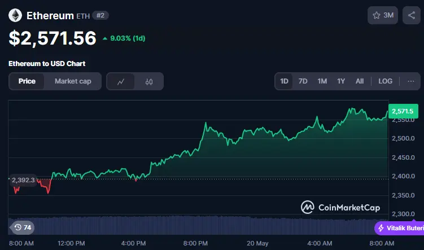Click the 2,392.3 opening price label
The height and width of the screenshot is (250, 424).
[23, 180]
